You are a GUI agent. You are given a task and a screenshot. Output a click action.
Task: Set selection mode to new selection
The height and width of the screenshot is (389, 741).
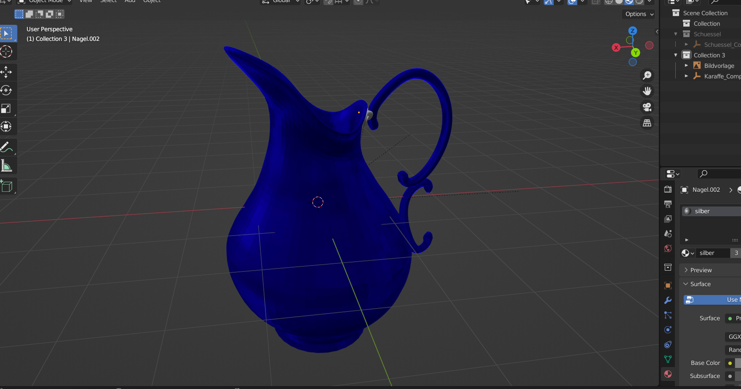[19, 14]
